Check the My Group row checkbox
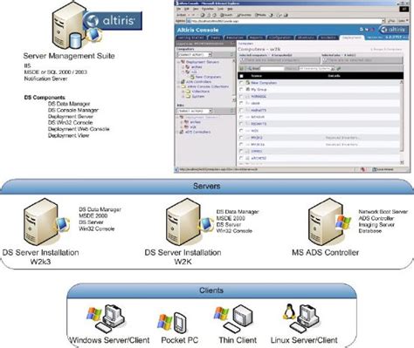Image resolution: width=414 pixels, height=348 pixels. [241, 90]
